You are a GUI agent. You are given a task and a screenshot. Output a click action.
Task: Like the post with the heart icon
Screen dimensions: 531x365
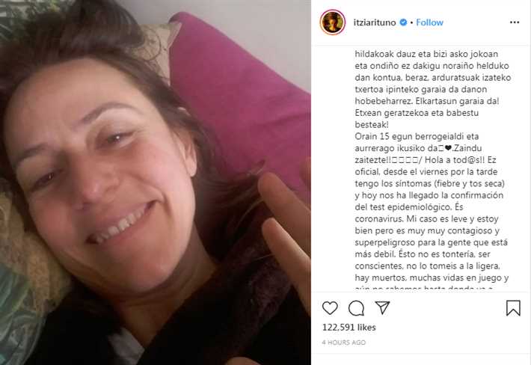click(330, 307)
